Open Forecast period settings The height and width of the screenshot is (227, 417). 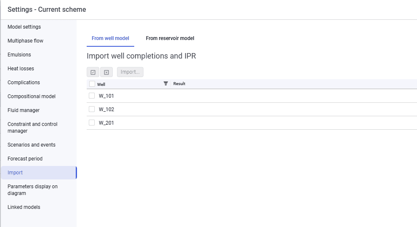click(25, 159)
